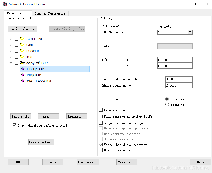Collapse the copy_of_TOP tree node
This screenshot has width=212, height=173.
(11, 63)
